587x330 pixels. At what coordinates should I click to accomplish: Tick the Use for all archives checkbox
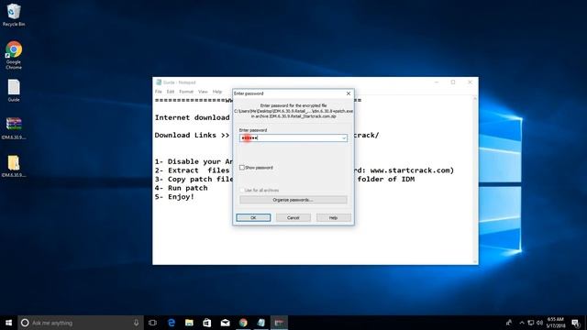pos(242,190)
